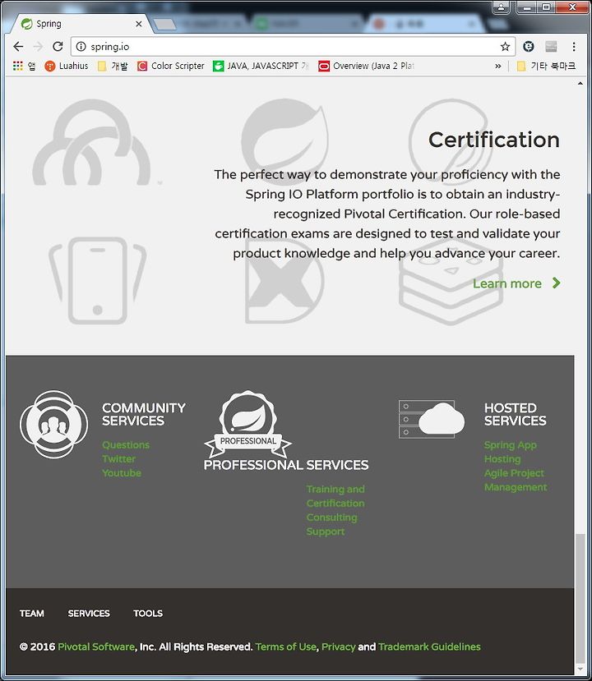This screenshot has width=592, height=681.
Task: Click the HOSTED SERVICES heading
Action: point(515,414)
